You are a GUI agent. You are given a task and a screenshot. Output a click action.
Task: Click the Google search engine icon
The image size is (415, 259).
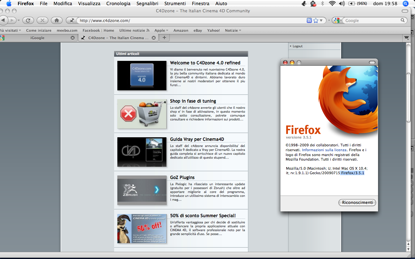click(337, 20)
